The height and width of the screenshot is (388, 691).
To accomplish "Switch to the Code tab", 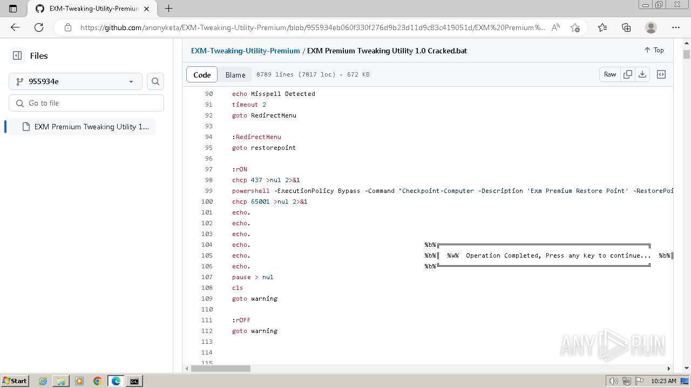I will coord(202,74).
